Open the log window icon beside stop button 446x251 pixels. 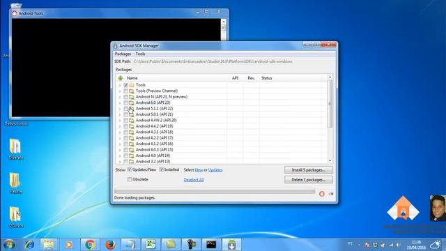point(331,194)
